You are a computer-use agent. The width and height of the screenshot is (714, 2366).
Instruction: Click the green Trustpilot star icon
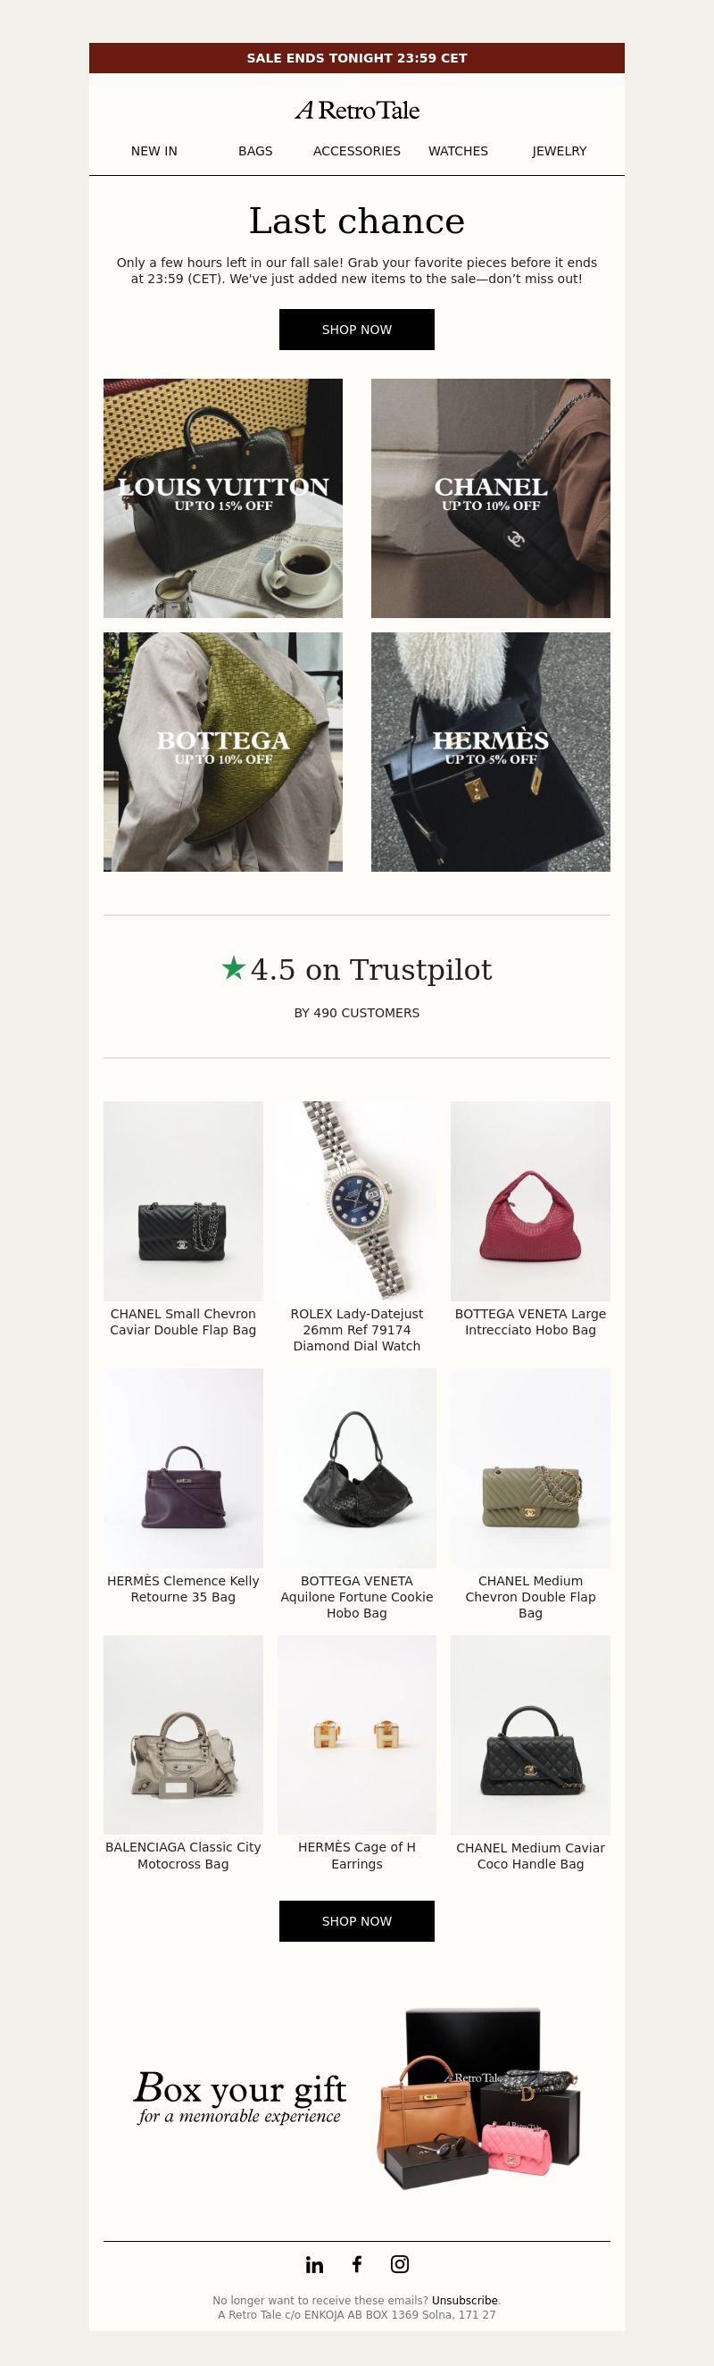point(233,967)
